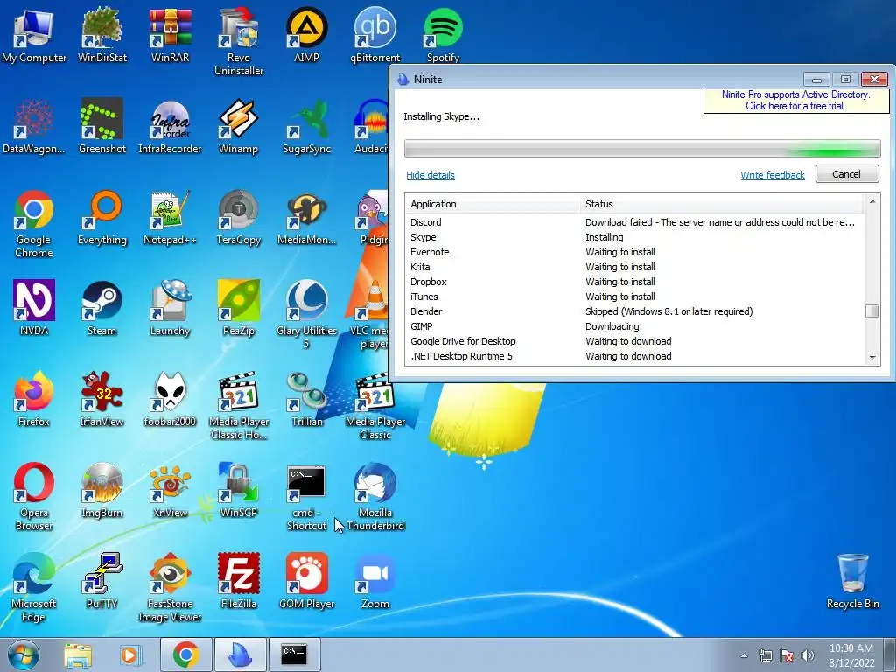Open Windows Media Player taskbar icon
896x672 pixels.
130,655
